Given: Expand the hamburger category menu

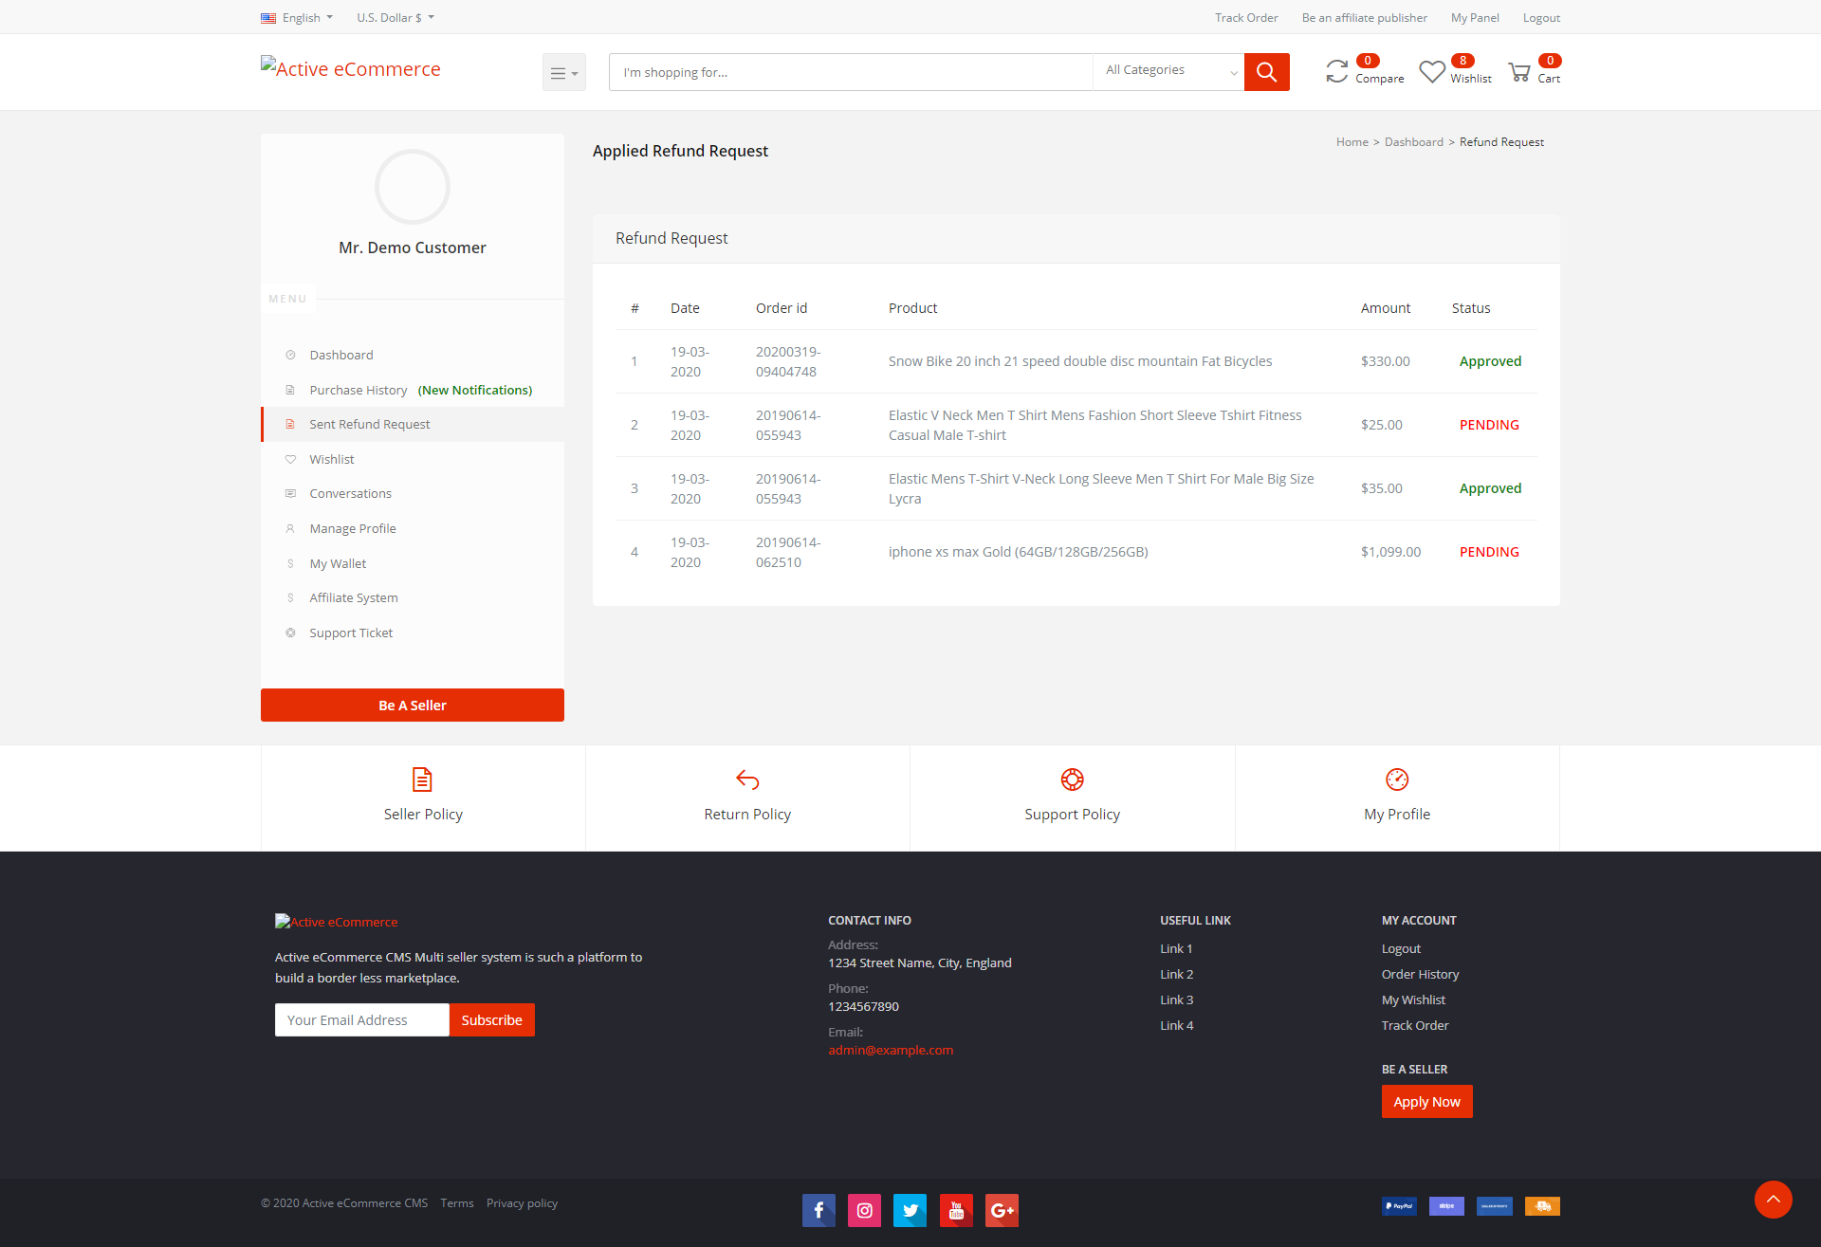Looking at the screenshot, I should 563,72.
